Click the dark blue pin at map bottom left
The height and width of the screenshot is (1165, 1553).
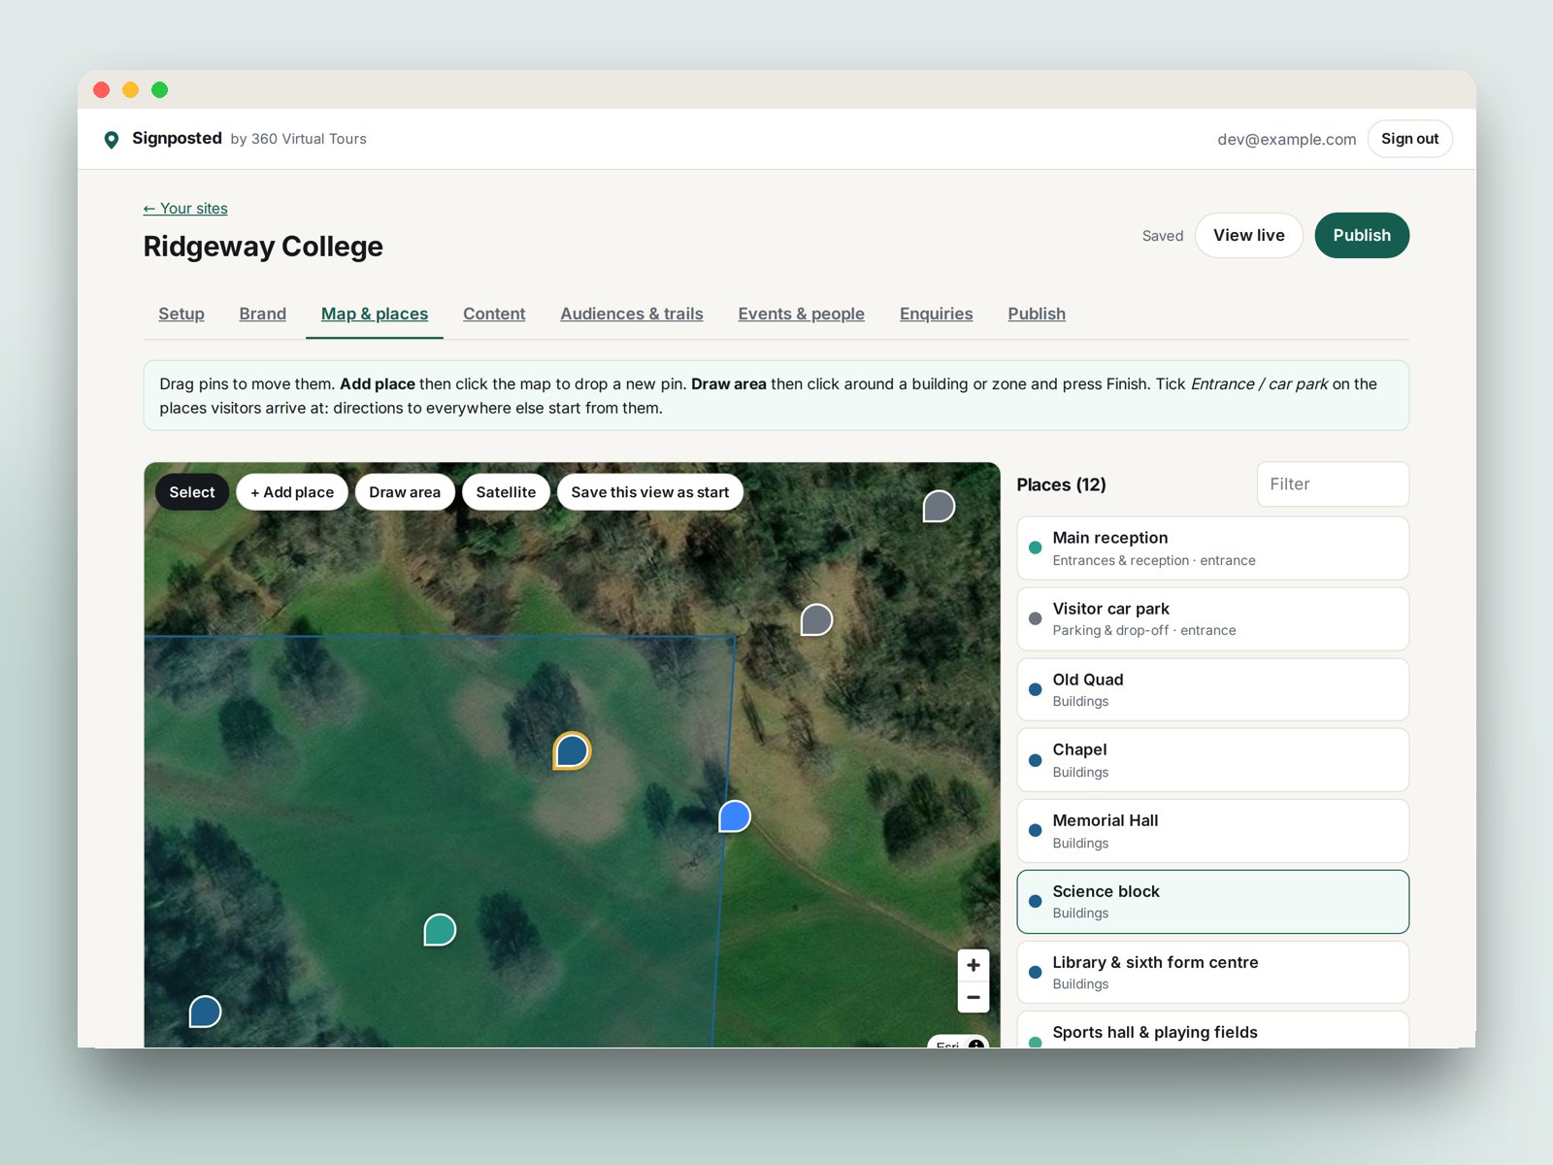tap(205, 1012)
